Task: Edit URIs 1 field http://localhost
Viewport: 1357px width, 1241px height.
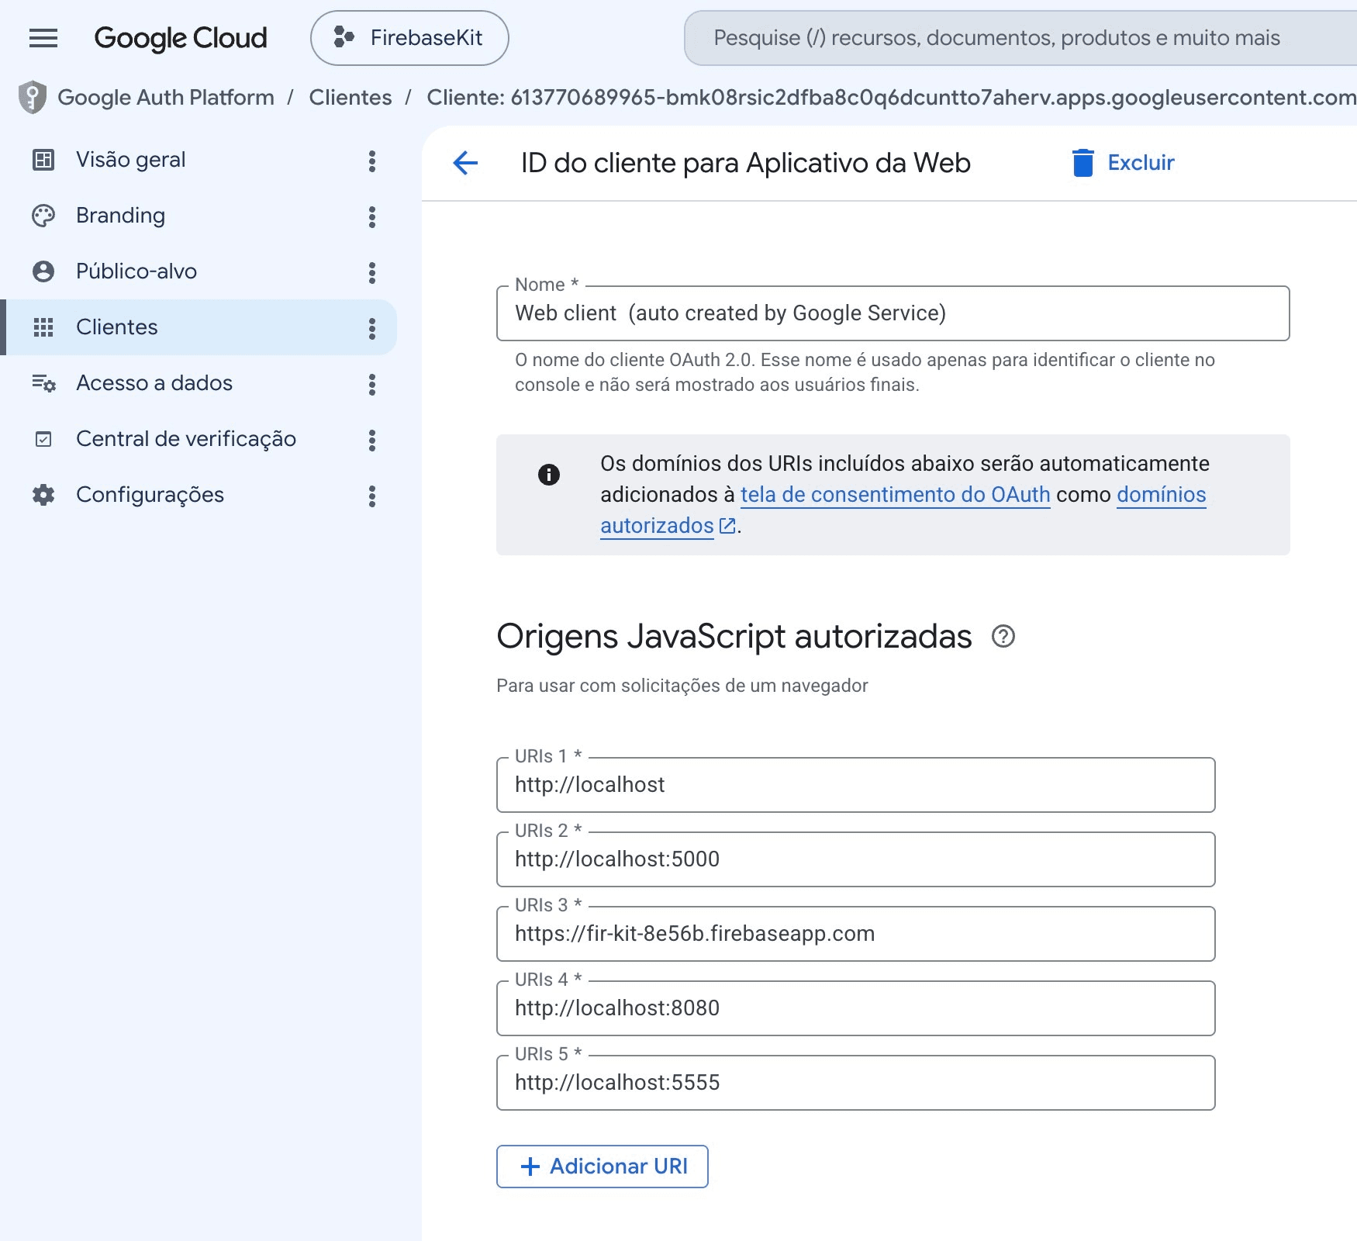Action: [855, 785]
